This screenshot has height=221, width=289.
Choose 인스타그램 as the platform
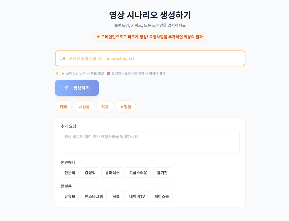[x=94, y=196]
